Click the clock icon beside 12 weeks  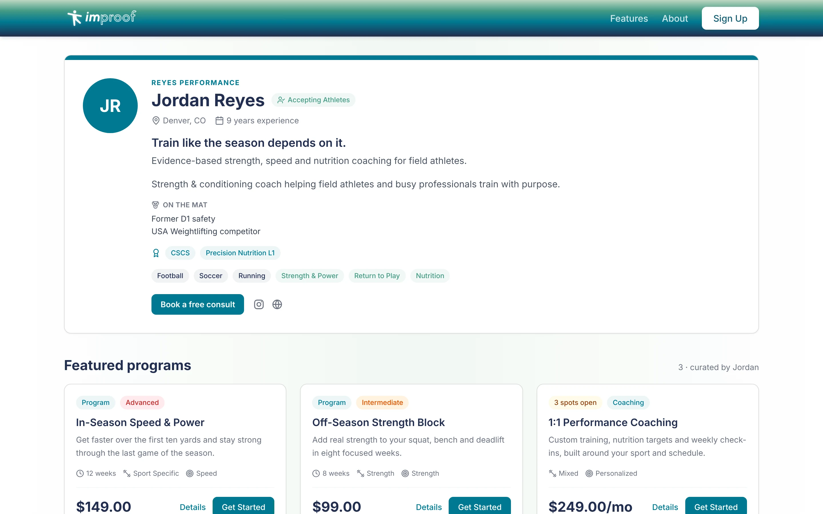point(80,473)
